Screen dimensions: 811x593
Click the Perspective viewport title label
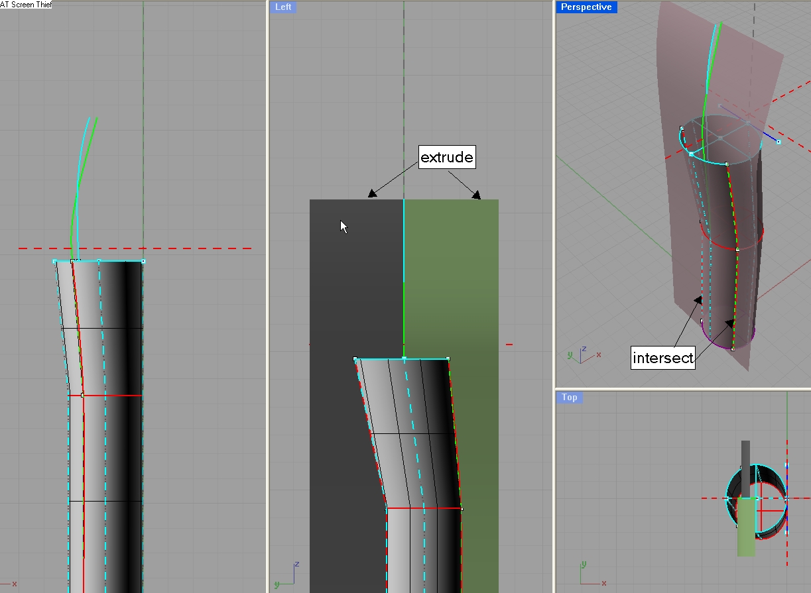tap(586, 7)
